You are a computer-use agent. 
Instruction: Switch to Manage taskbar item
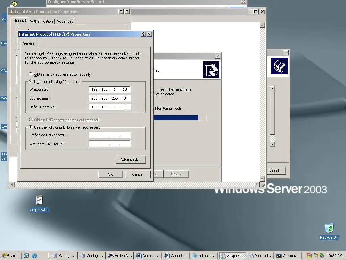64,256
